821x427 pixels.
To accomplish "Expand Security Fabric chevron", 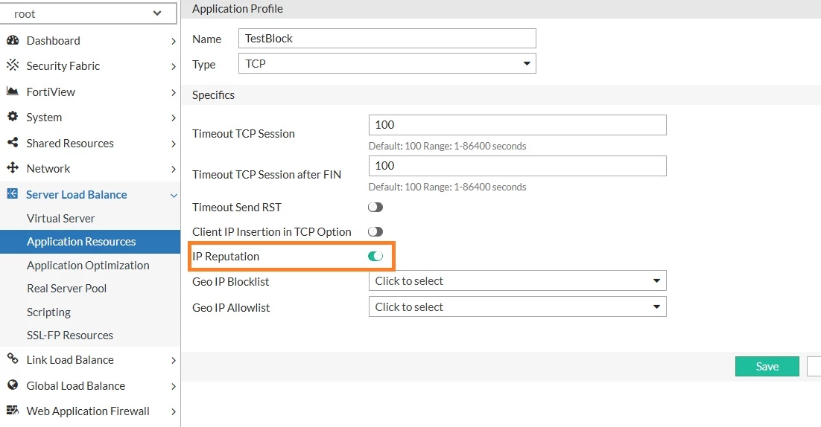I will 174,66.
